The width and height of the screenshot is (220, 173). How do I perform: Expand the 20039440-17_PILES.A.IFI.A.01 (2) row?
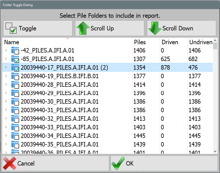[x=6, y=67]
